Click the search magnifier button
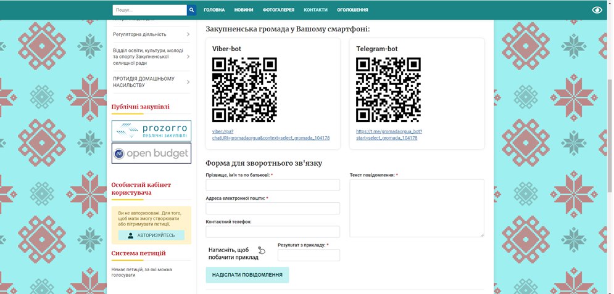Viewport: 614px width, 294px height. pyautogui.click(x=191, y=10)
